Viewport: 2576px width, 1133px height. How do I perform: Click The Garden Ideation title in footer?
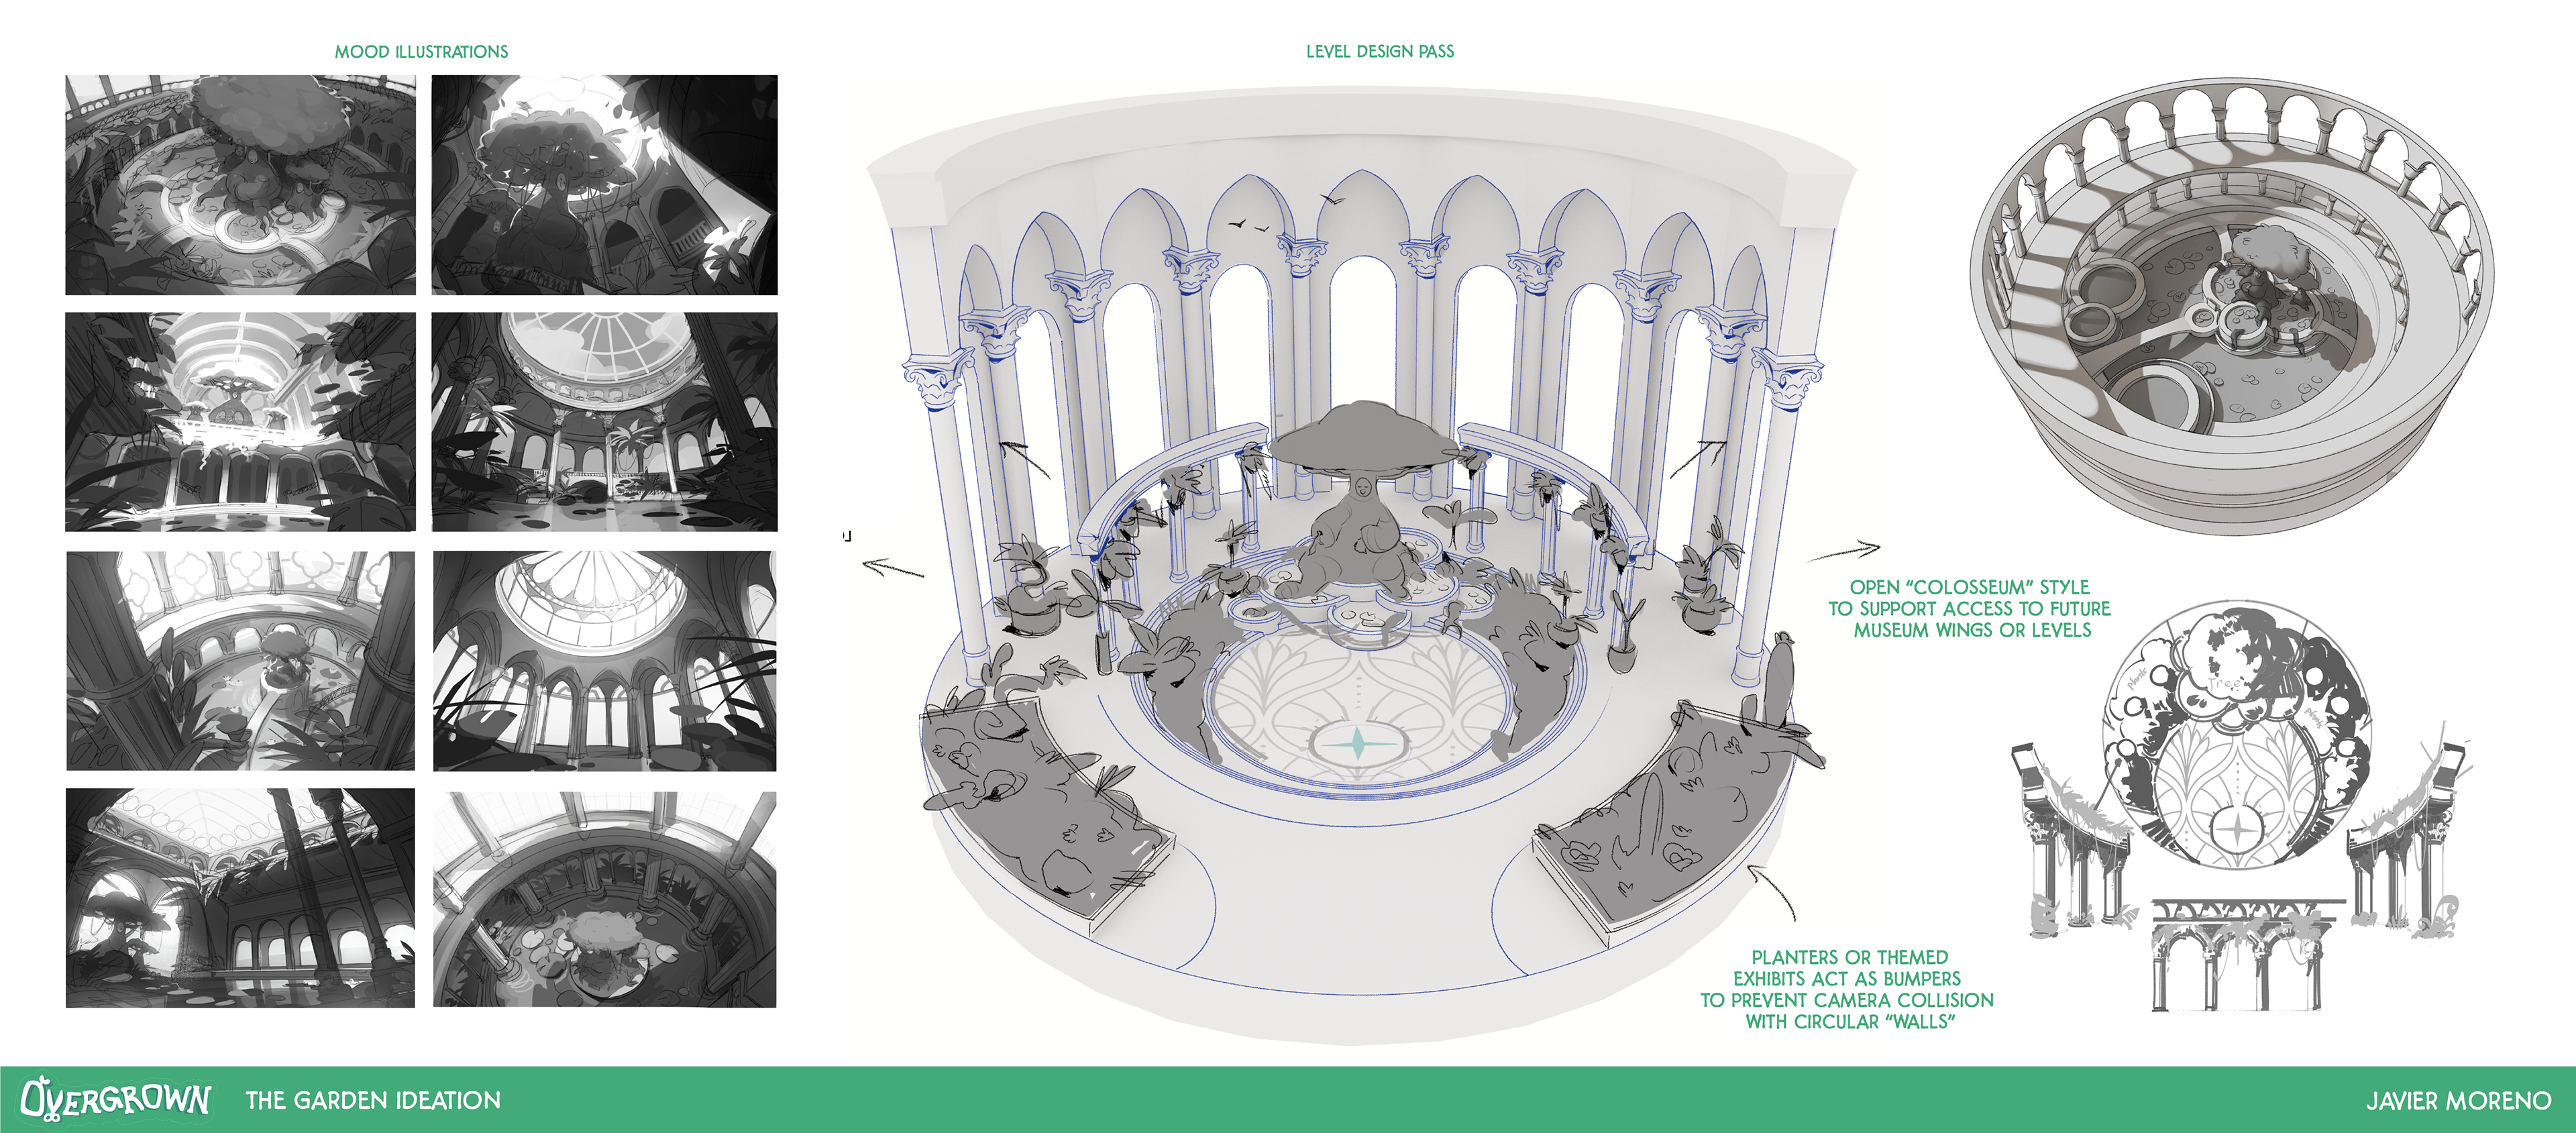pyautogui.click(x=373, y=1100)
